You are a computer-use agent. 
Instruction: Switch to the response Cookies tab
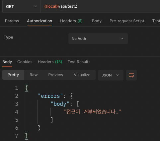(x=25, y=62)
